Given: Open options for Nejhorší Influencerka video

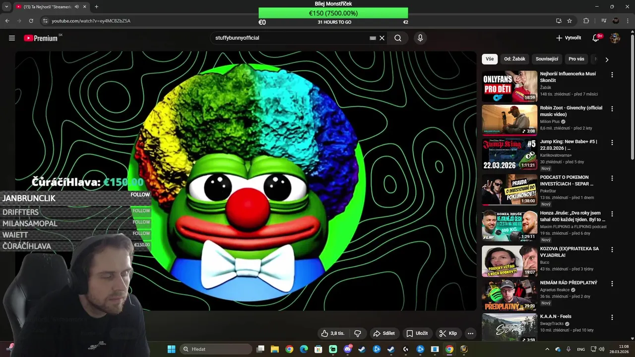Looking at the screenshot, I should [612, 75].
